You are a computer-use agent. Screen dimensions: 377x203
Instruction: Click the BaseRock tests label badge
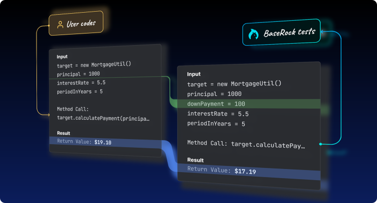point(281,32)
